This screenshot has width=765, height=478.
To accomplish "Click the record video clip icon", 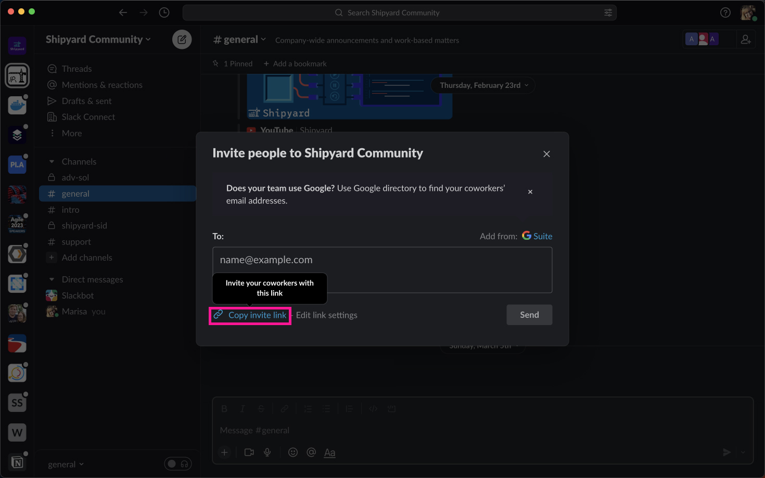I will pos(249,453).
